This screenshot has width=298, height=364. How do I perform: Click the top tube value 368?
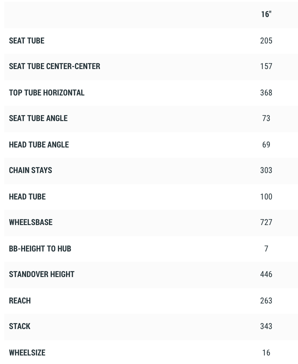pyautogui.click(x=266, y=93)
